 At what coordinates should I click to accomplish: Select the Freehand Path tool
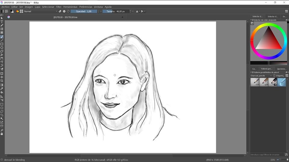2,62
